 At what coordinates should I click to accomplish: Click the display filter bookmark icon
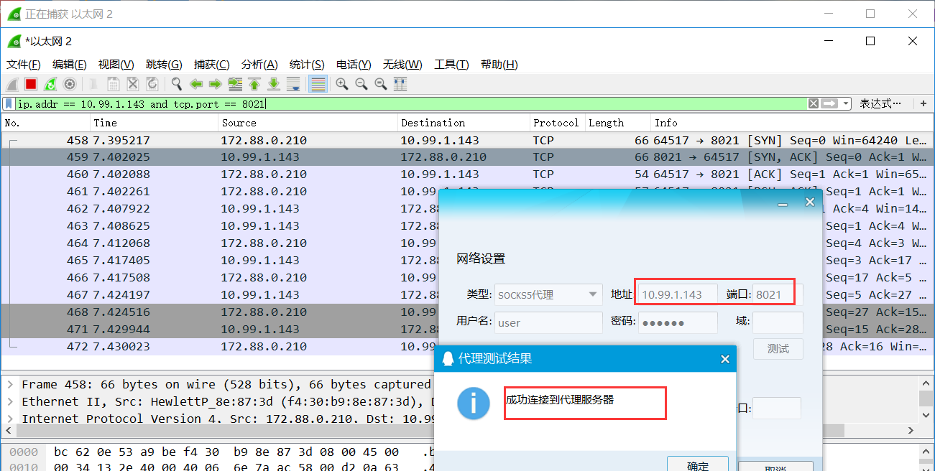tap(9, 104)
